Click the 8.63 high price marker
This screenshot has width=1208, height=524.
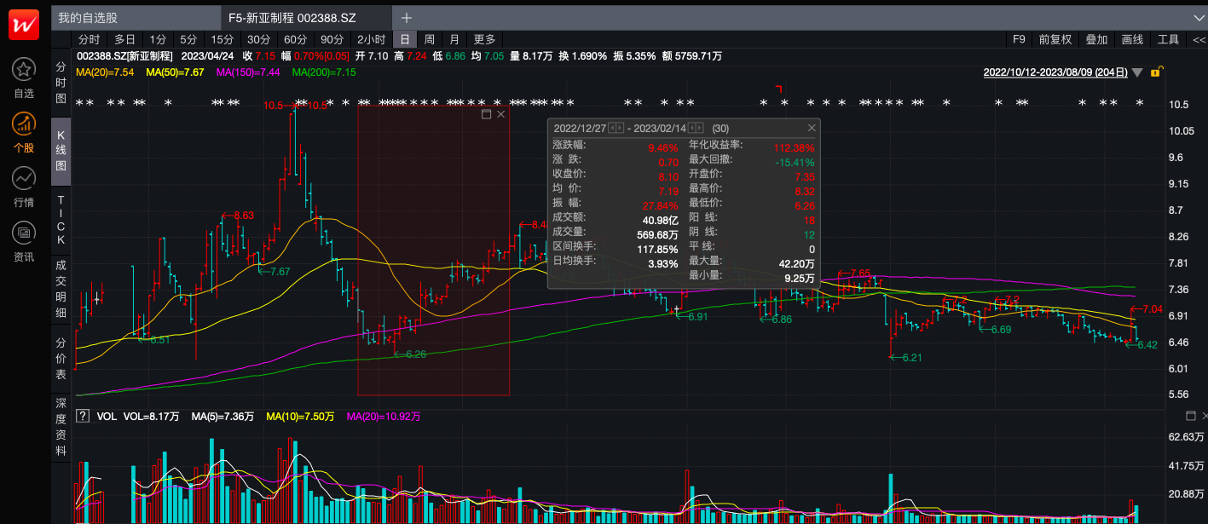point(238,216)
